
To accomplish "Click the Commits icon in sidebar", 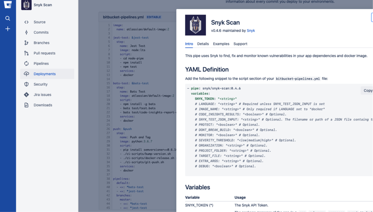I will point(27,32).
